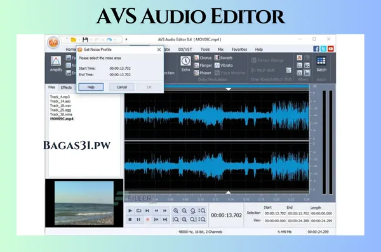Click the AVS orange application logo button
Screen dimensions: 381x252
[x=53, y=43]
